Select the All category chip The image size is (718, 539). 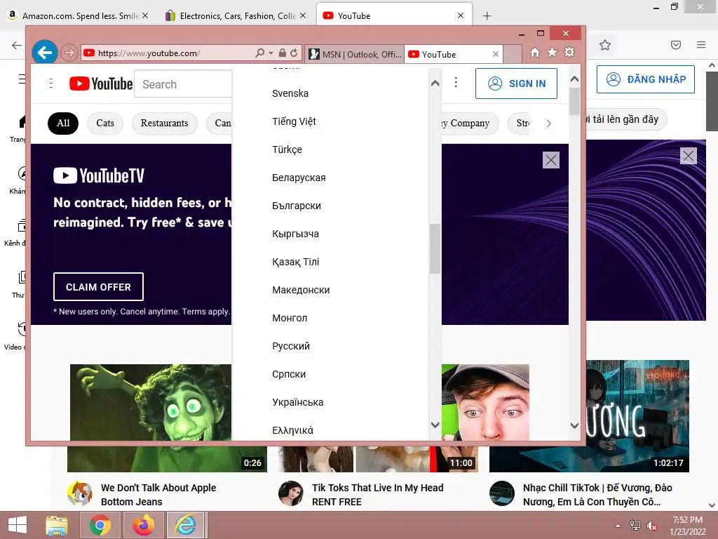pos(63,124)
